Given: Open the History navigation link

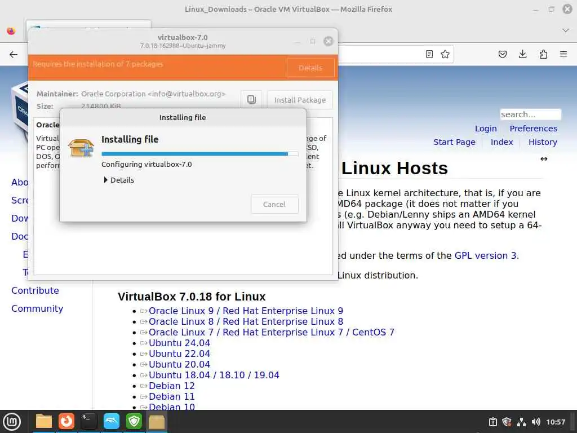Looking at the screenshot, I should (x=543, y=142).
